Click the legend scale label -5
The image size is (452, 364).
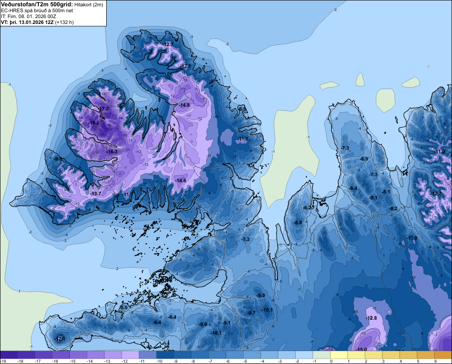tap(245, 361)
